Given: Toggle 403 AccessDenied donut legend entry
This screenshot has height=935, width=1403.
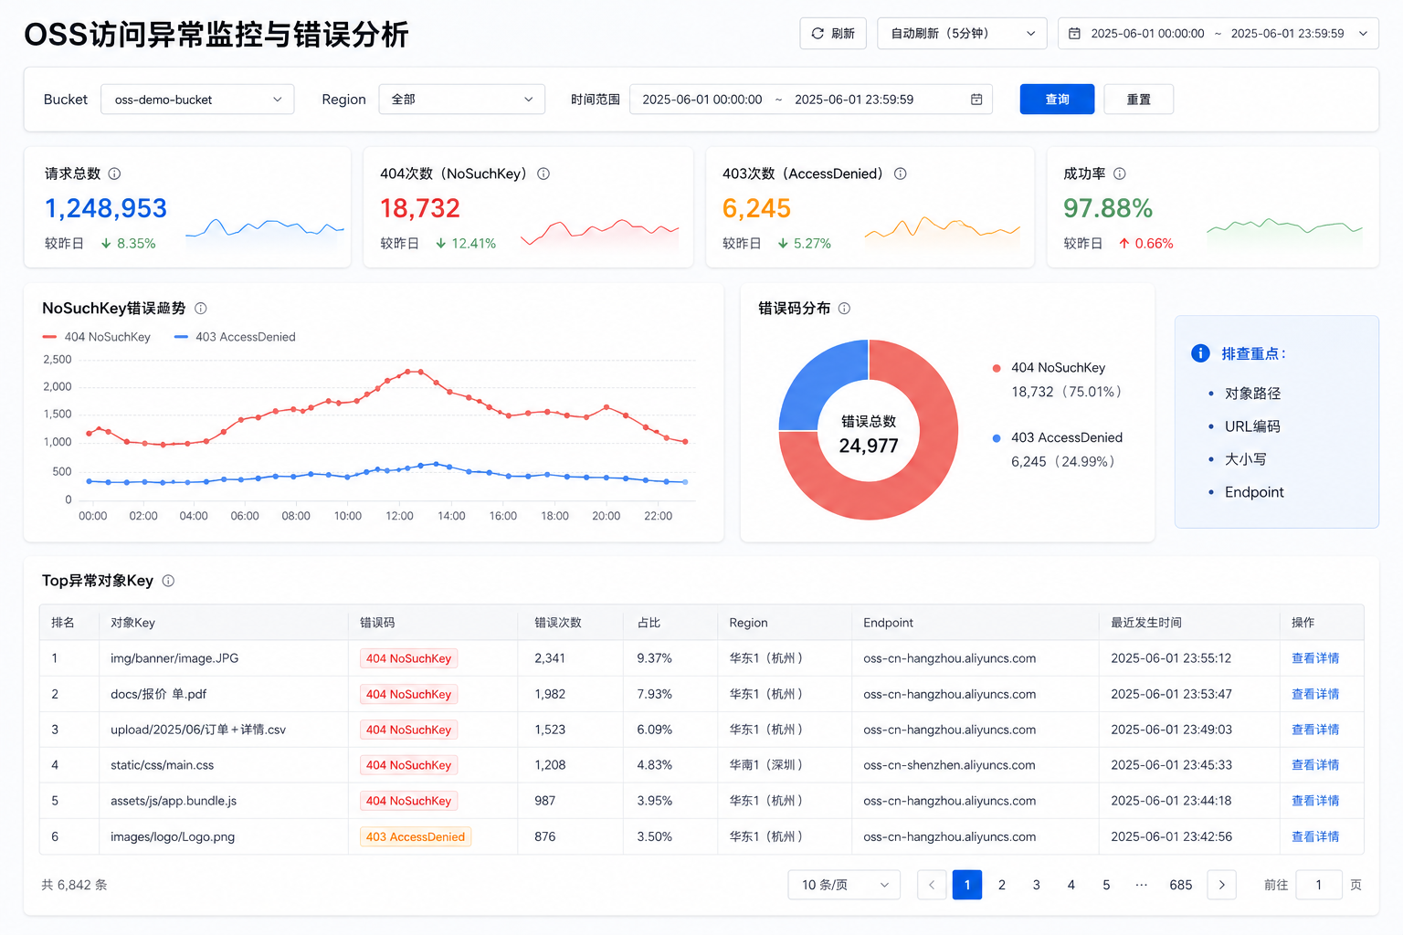Looking at the screenshot, I should click(x=1058, y=437).
